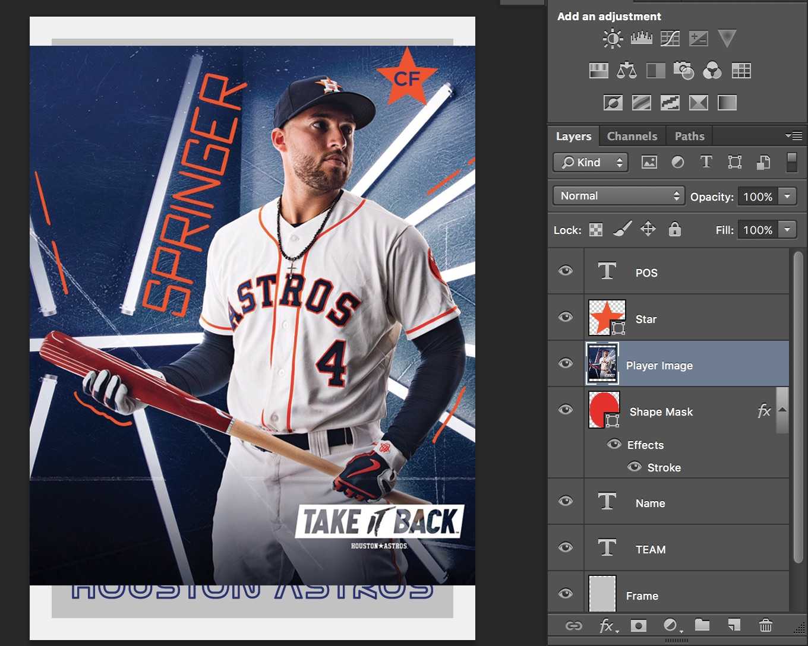Add a Photo Filter adjustment

click(x=684, y=71)
